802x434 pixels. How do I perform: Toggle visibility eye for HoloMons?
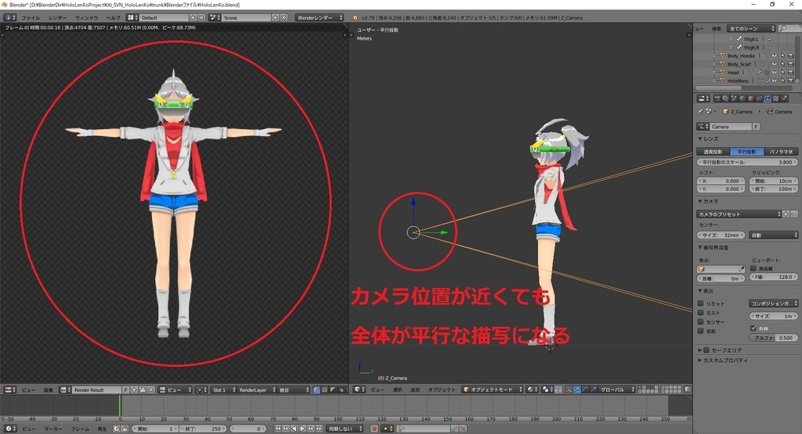click(x=775, y=81)
